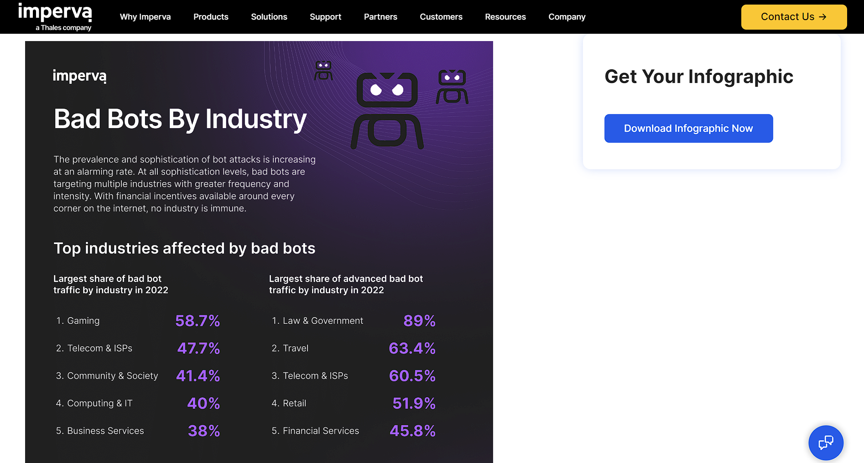Open the Solutions menu
Image resolution: width=864 pixels, height=463 pixels.
coord(269,17)
